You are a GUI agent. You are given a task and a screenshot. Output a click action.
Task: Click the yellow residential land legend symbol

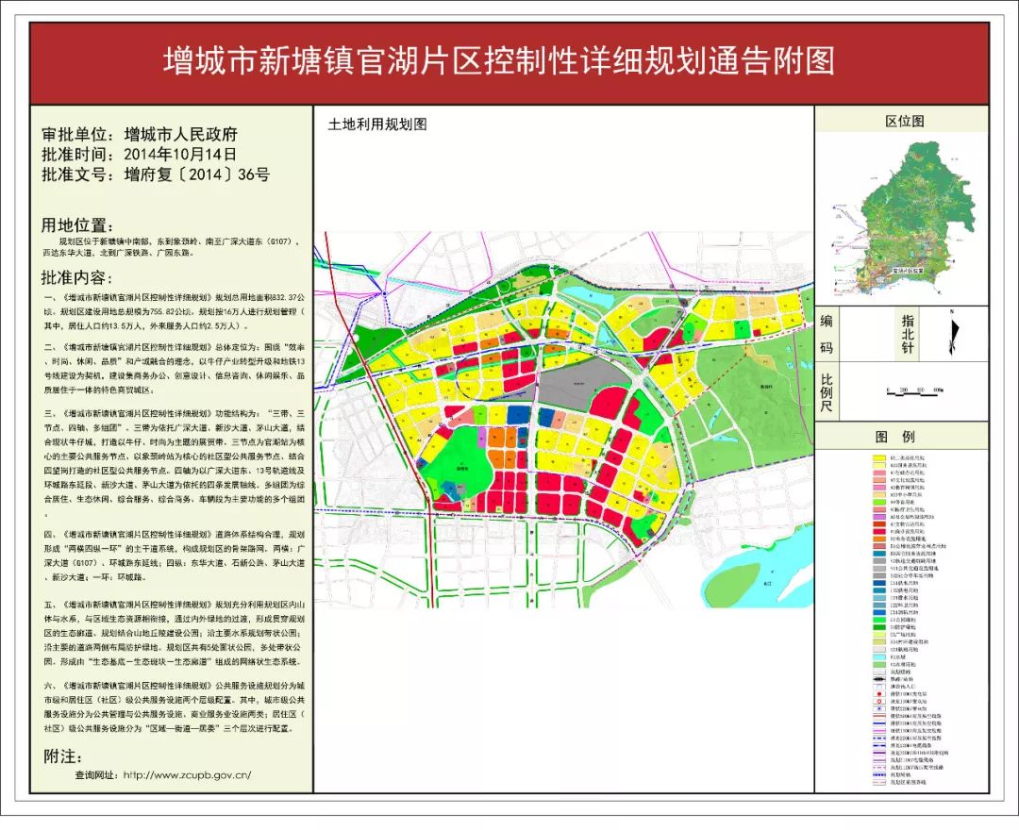882,456
